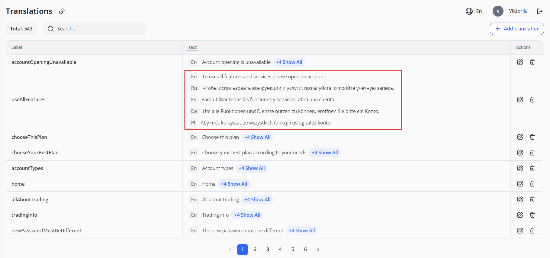Delete the newPasswordMustBeDifferent translation
550x258 pixels.
(532, 231)
